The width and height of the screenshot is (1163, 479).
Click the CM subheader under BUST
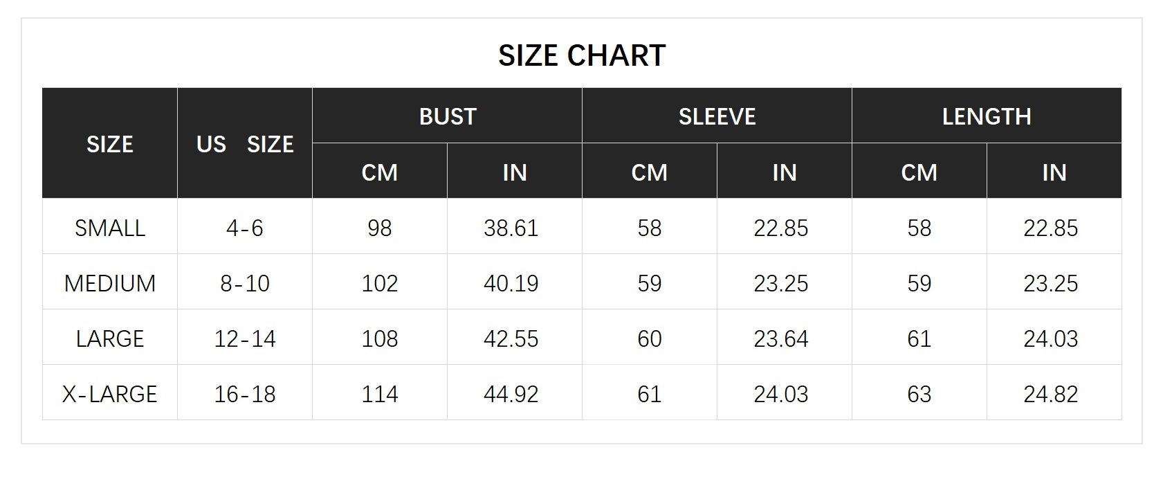click(x=379, y=172)
